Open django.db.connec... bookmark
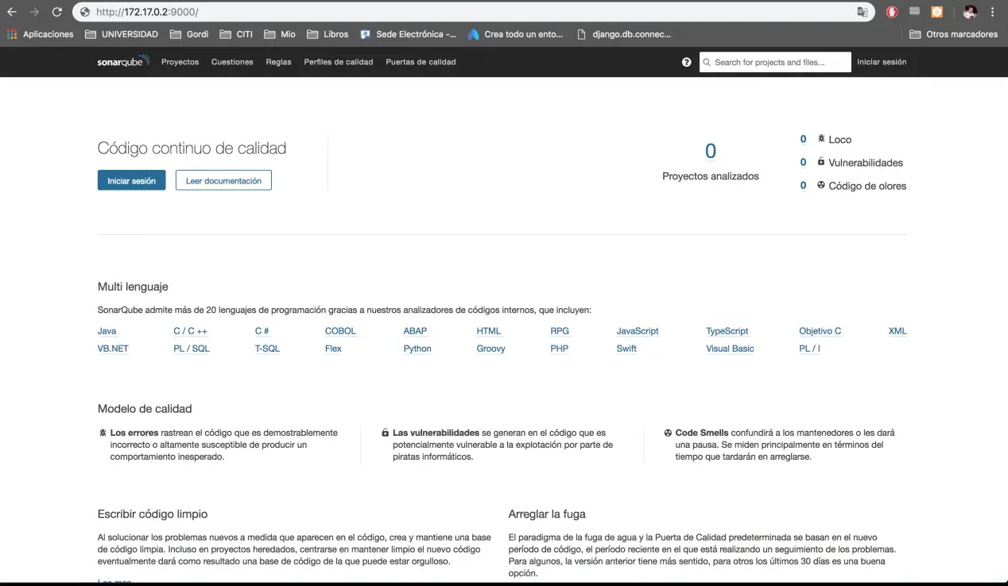This screenshot has width=1008, height=586. [623, 34]
